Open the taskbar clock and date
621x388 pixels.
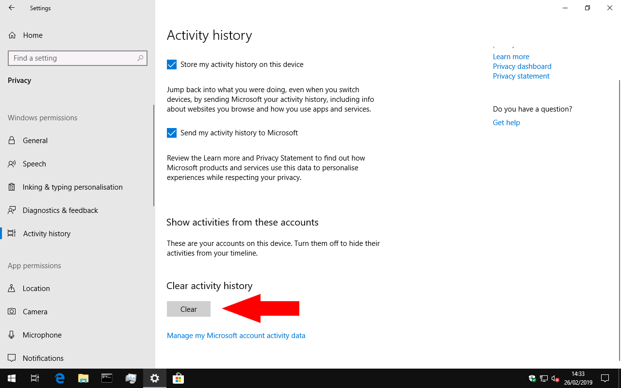coord(578,378)
